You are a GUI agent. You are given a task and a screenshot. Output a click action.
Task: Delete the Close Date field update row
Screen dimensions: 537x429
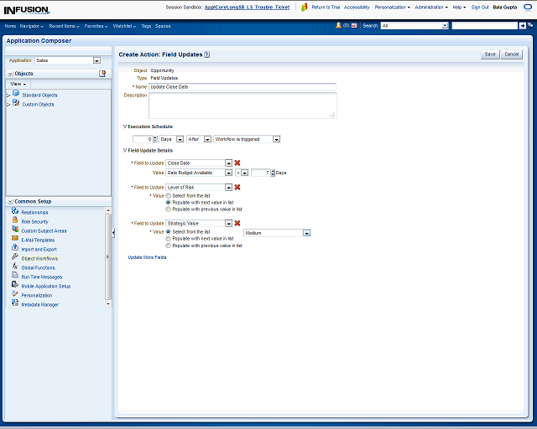237,163
